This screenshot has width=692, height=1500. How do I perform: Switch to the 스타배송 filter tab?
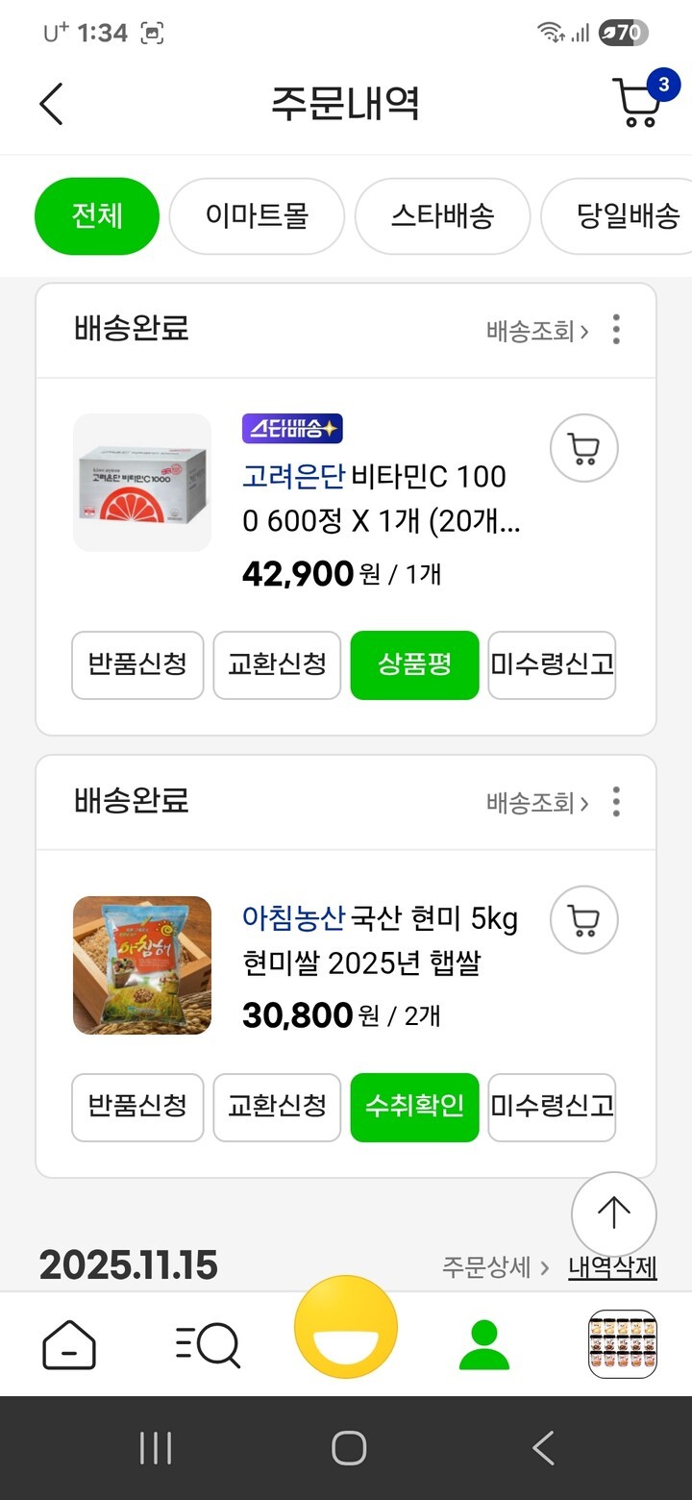pyautogui.click(x=442, y=215)
